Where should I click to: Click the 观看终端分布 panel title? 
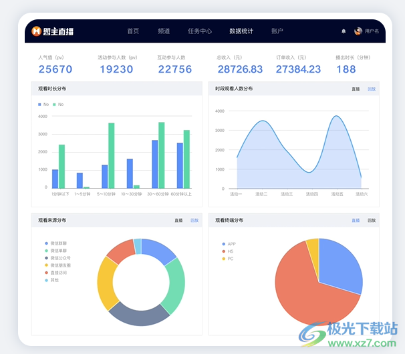[229, 220]
